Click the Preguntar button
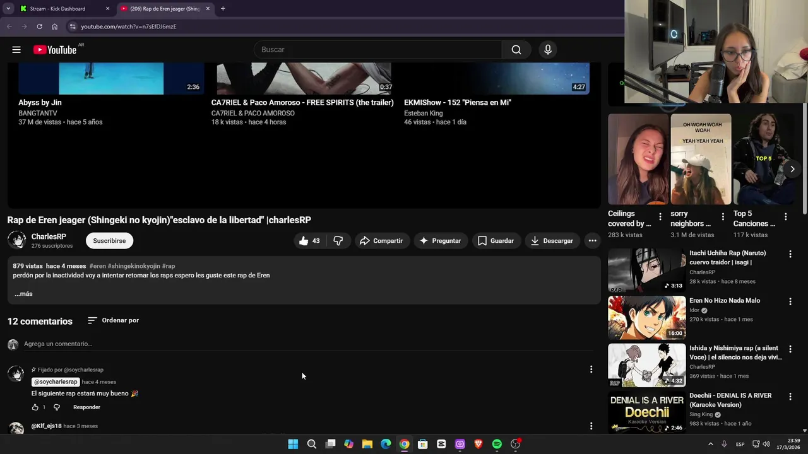 [x=441, y=241]
